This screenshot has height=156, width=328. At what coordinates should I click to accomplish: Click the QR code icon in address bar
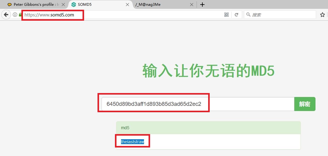pyautogui.click(x=227, y=15)
